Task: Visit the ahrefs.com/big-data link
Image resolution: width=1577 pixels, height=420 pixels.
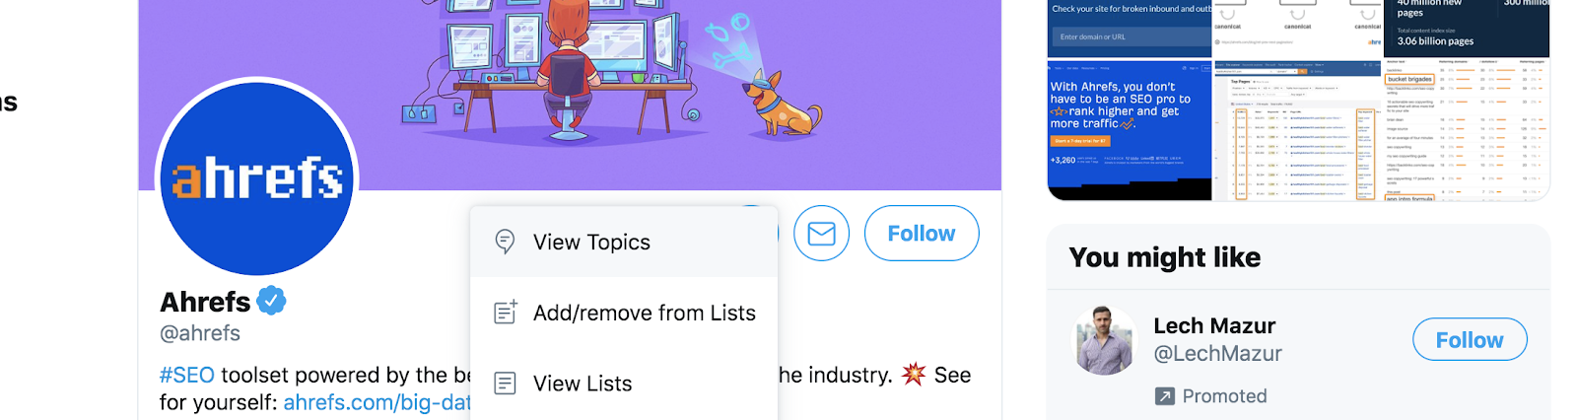Action: pyautogui.click(x=377, y=403)
